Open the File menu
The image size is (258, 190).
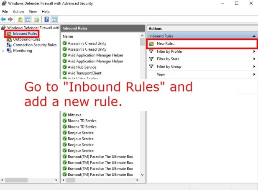click(5, 12)
